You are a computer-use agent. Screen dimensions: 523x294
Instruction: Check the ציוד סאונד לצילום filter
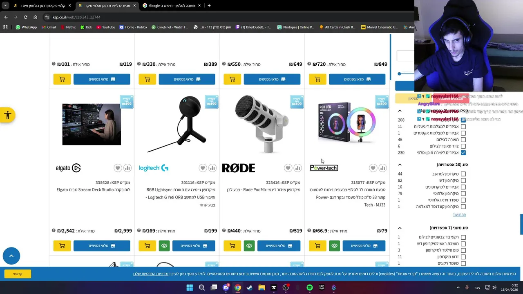(463, 146)
